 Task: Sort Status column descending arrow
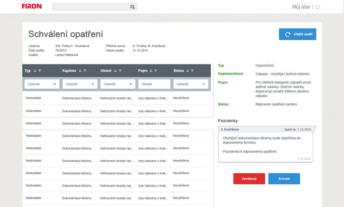[187, 70]
